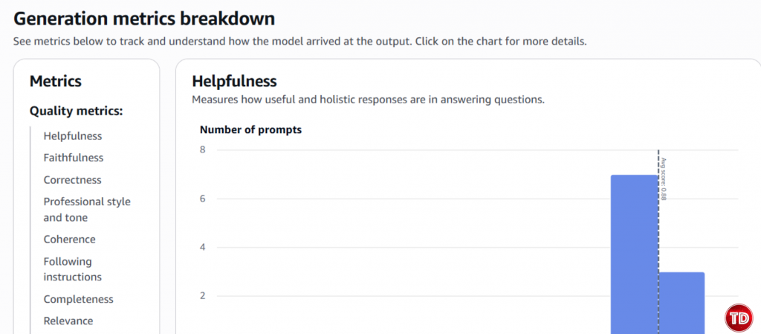The width and height of the screenshot is (761, 334).
Task: Click the Number of prompts axis label
Action: [250, 130]
